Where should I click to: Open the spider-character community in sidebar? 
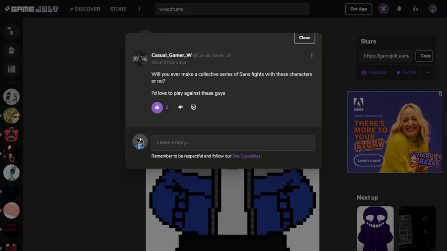[11, 173]
